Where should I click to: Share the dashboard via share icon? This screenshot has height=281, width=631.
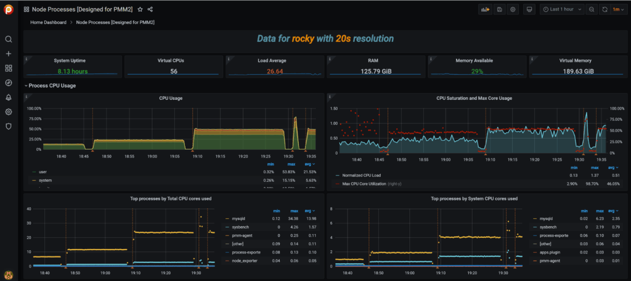(150, 9)
